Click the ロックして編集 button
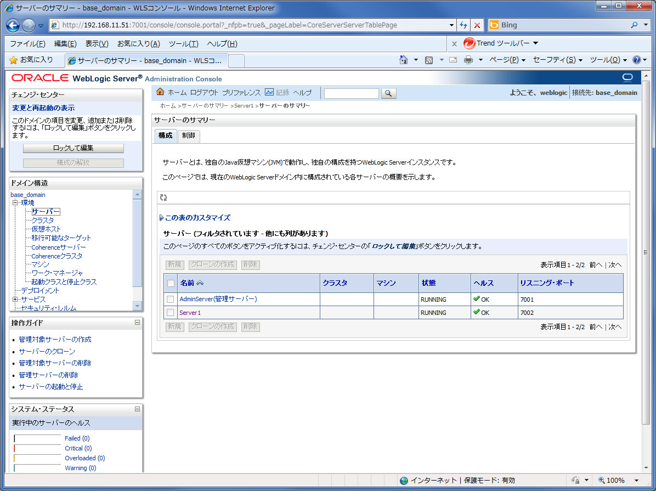The width and height of the screenshot is (656, 491). 73,148
